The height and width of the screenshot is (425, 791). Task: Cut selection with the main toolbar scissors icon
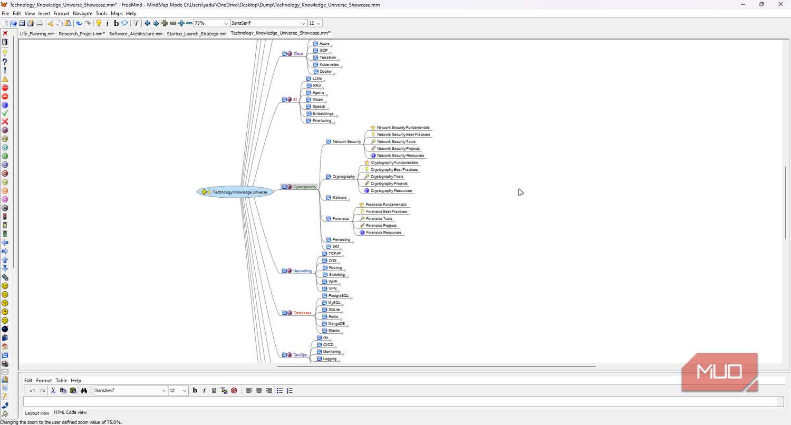pyautogui.click(x=51, y=23)
